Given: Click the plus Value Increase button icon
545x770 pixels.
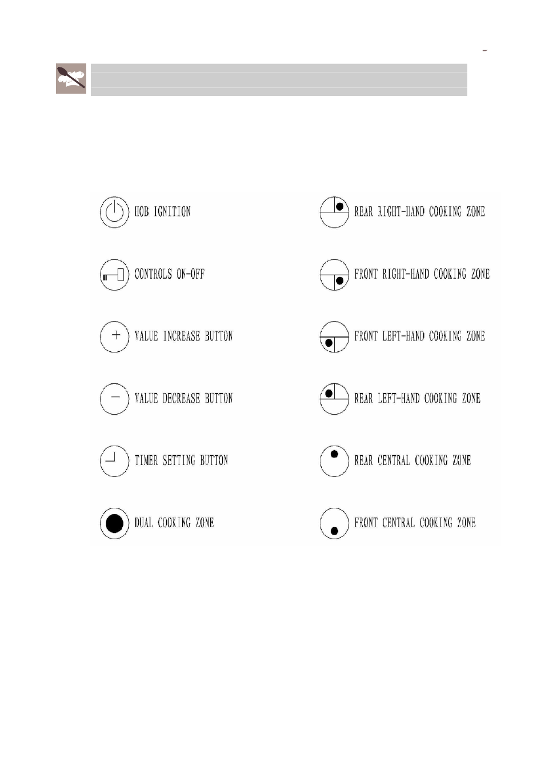Looking at the screenshot, I should (114, 337).
